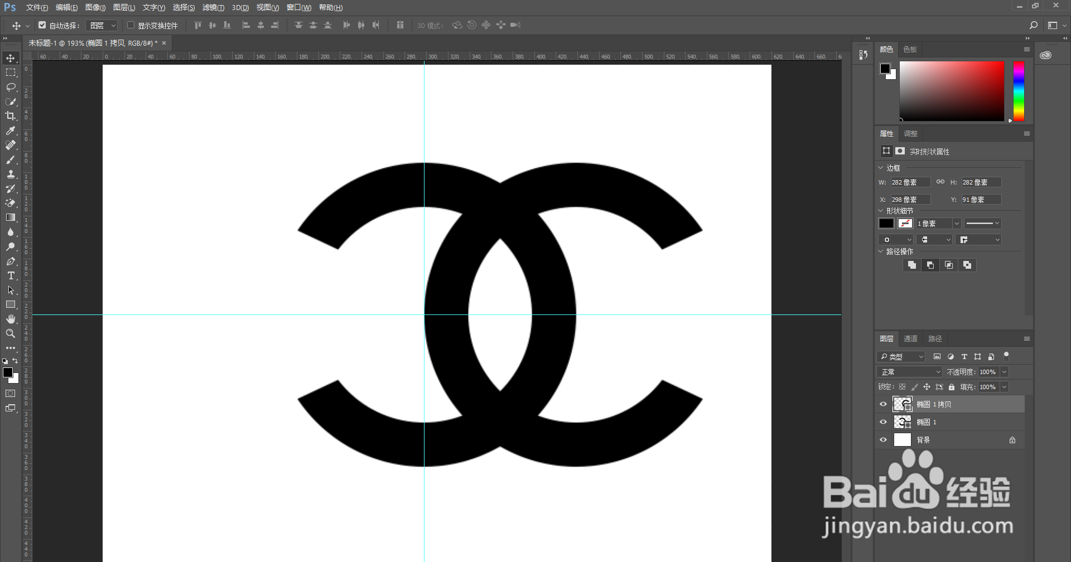This screenshot has height=562, width=1071.
Task: Switch to the 调整 tab
Action: point(910,133)
